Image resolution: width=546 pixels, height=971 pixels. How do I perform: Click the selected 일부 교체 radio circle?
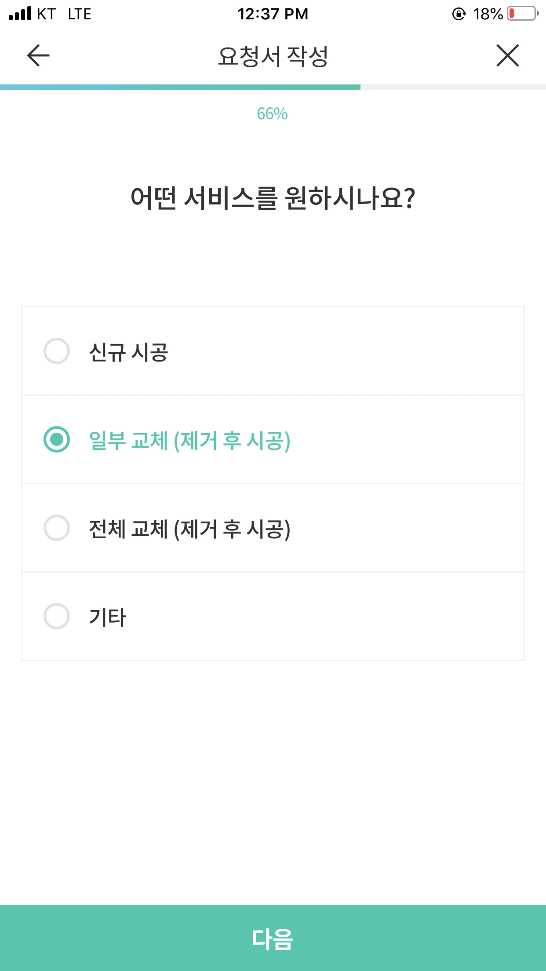[x=57, y=439]
